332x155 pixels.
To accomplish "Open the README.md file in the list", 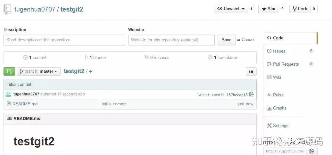I will click(25, 104).
